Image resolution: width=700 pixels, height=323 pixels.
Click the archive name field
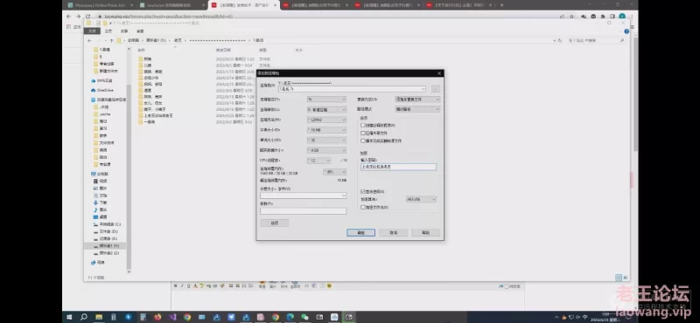(352, 89)
